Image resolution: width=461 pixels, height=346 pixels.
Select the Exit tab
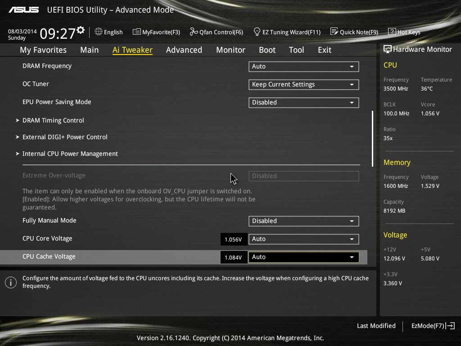(x=325, y=50)
